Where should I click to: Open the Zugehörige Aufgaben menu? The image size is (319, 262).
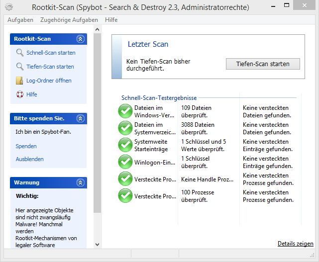pyautogui.click(x=69, y=20)
